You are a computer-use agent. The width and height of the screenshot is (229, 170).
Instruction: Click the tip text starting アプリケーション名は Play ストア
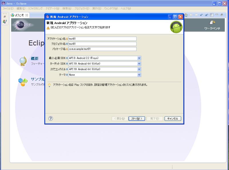[x=100, y=85]
